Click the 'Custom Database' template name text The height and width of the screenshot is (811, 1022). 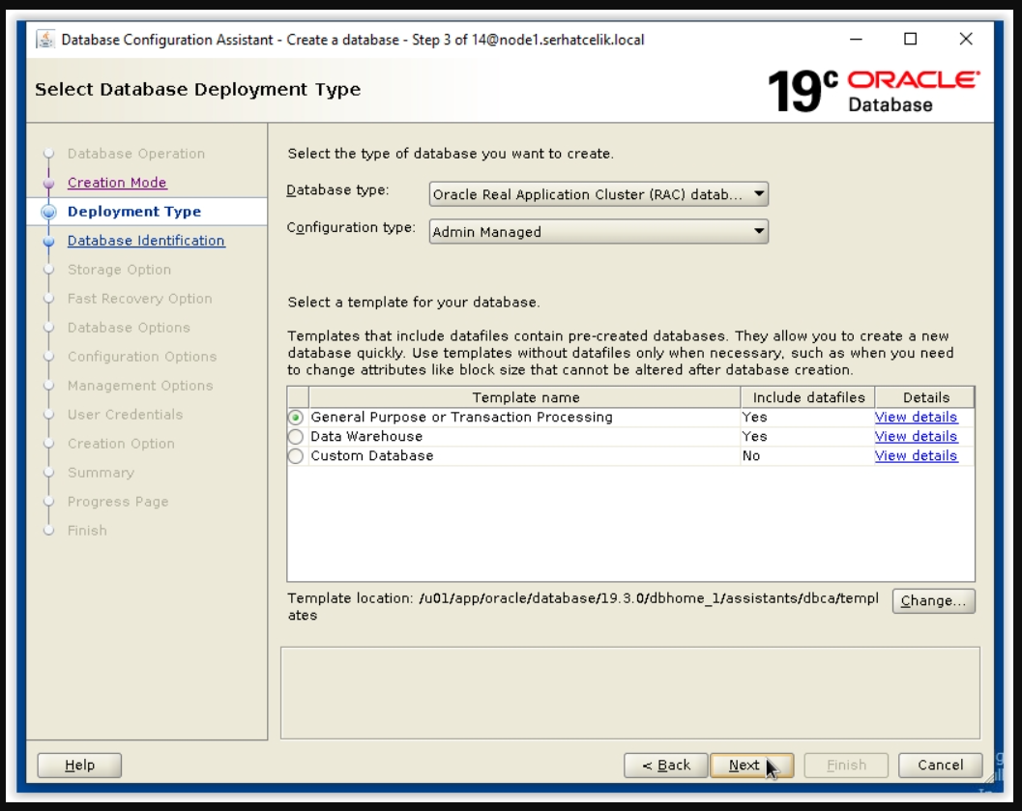tap(371, 456)
